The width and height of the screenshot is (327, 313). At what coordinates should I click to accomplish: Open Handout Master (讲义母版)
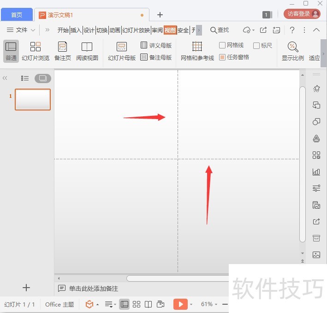[156, 45]
